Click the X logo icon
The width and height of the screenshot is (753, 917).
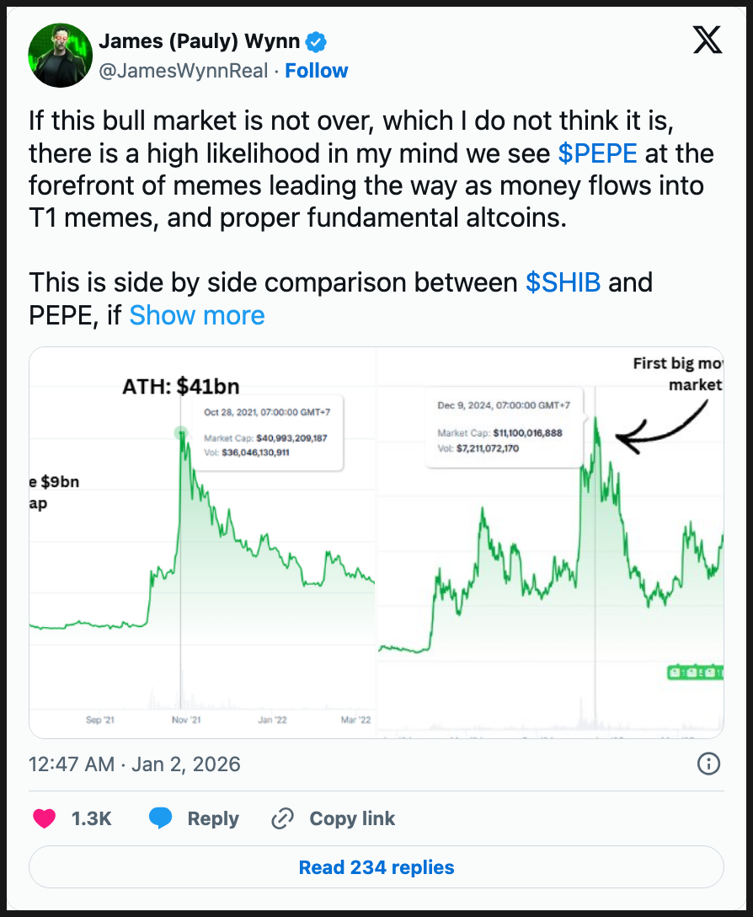pos(707,40)
